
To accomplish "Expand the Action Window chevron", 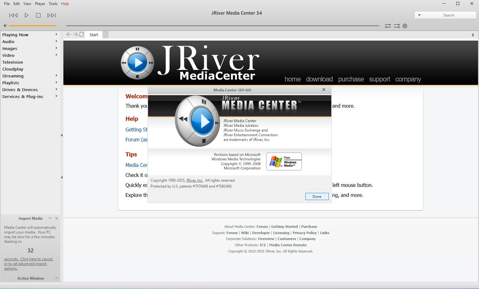I will coord(57,278).
